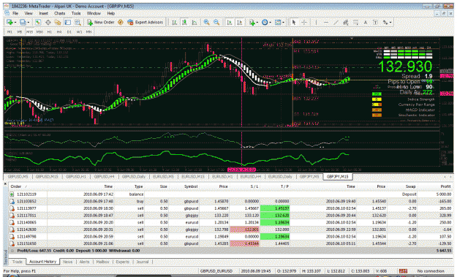Expand the Profiles dropdown arrow
This screenshot has width=457, height=277.
coord(29,23)
